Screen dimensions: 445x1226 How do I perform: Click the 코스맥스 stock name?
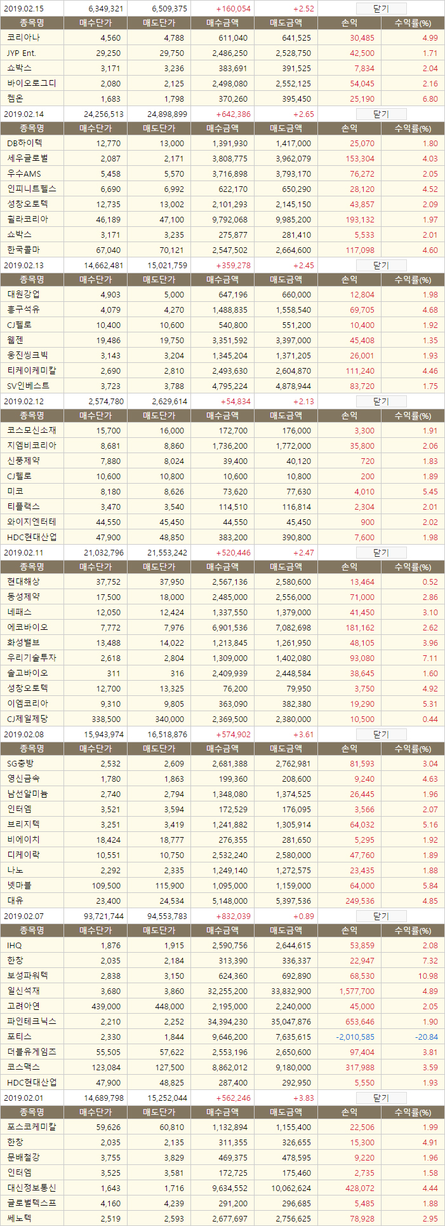23,1067
